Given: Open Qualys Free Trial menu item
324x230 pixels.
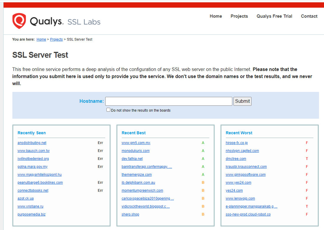Looking at the screenshot, I should [274, 16].
